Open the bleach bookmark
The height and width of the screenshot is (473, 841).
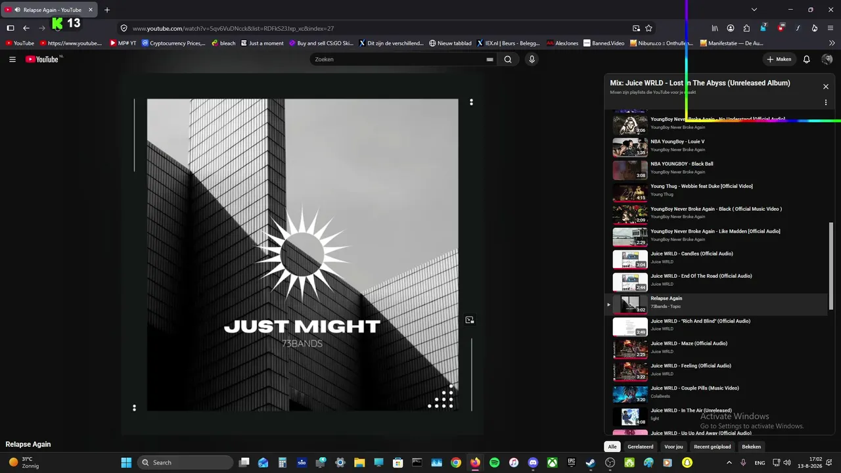coord(223,43)
